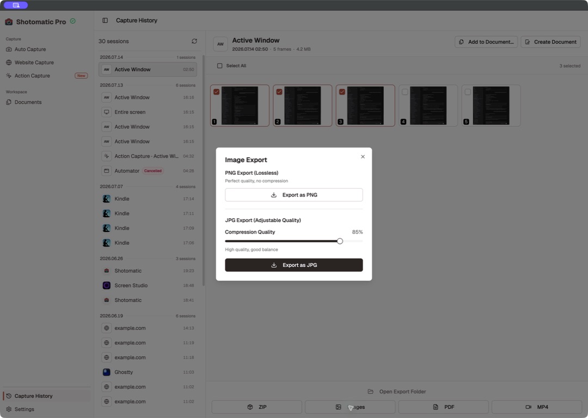Open Auto Capture in sidebar

click(46, 49)
